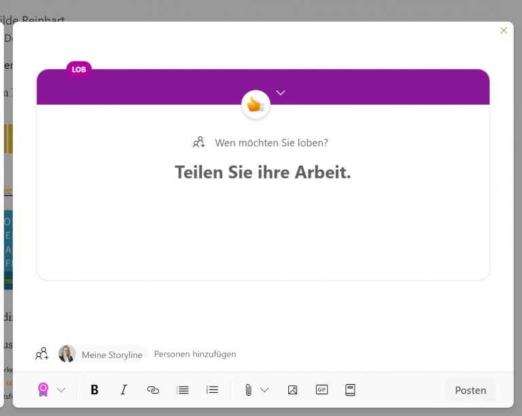The height and width of the screenshot is (416, 522).
Task: Add a GIF to the post
Action: click(x=321, y=389)
